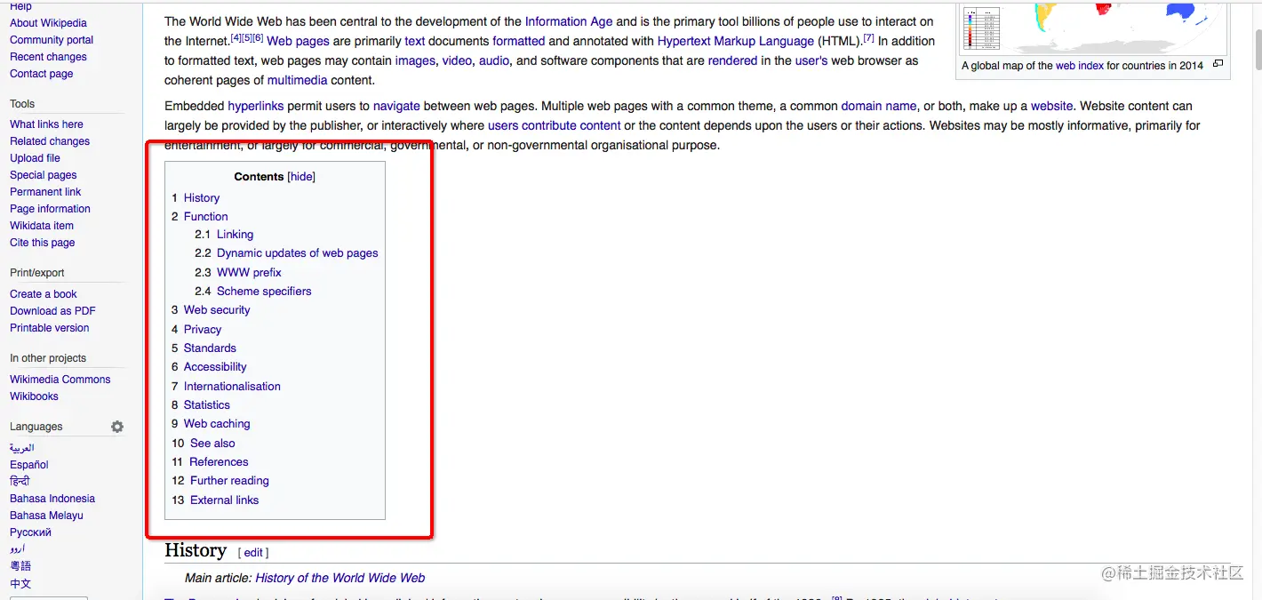Open Recent changes sidebar link
The width and height of the screenshot is (1262, 600).
[x=48, y=57]
